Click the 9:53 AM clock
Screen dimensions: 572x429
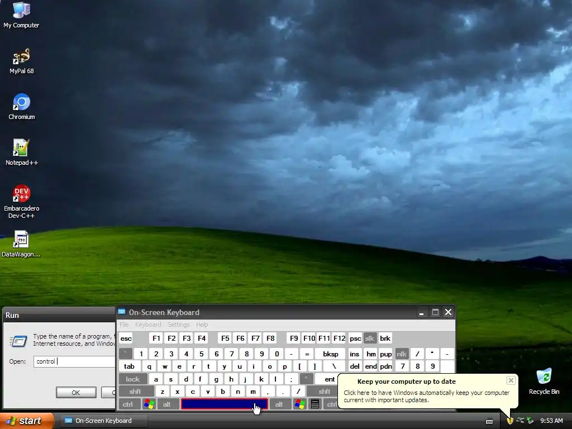551,421
